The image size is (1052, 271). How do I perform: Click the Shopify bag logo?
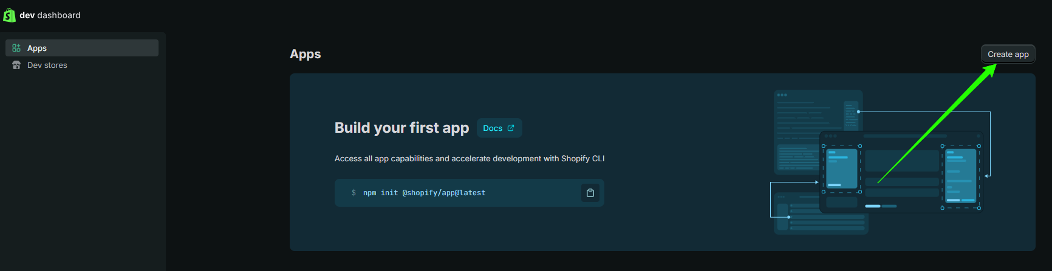[x=9, y=15]
